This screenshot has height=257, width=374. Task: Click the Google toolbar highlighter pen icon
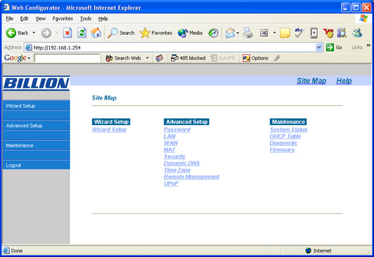pyautogui.click(x=276, y=58)
